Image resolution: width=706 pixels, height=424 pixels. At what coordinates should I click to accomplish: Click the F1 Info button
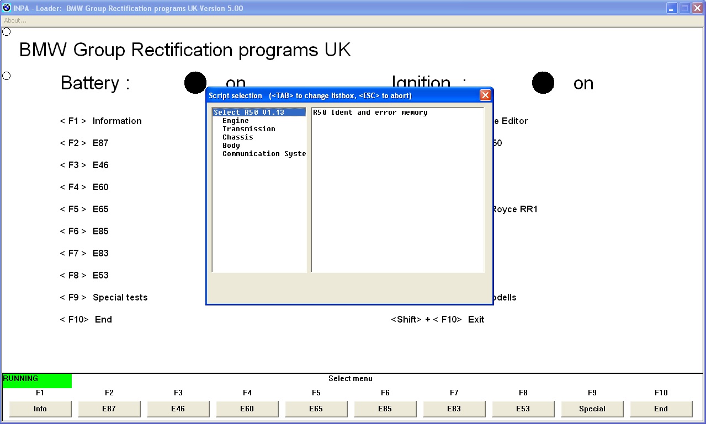[x=40, y=409]
